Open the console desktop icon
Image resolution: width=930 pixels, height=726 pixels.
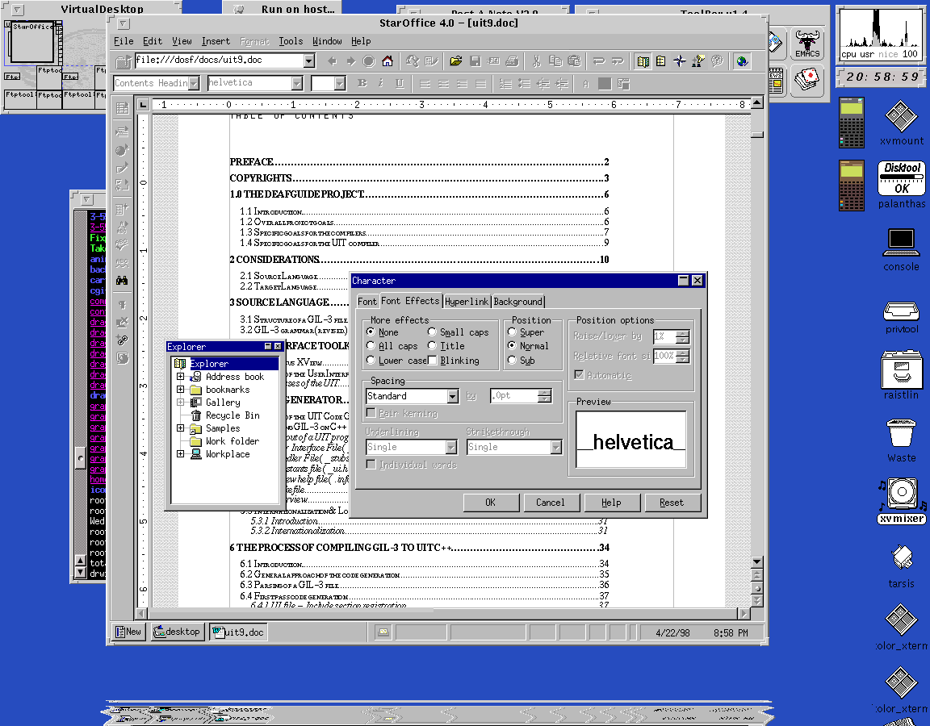tap(902, 249)
